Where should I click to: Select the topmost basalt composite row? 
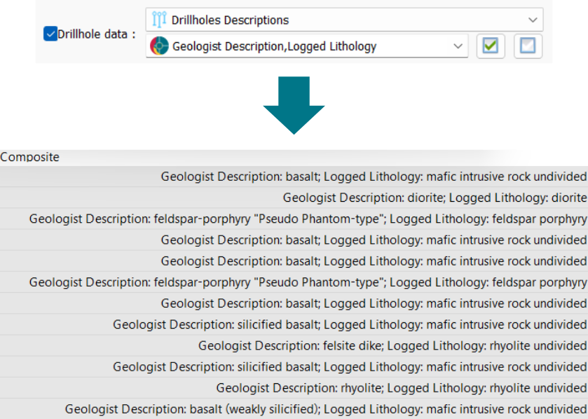(x=374, y=177)
